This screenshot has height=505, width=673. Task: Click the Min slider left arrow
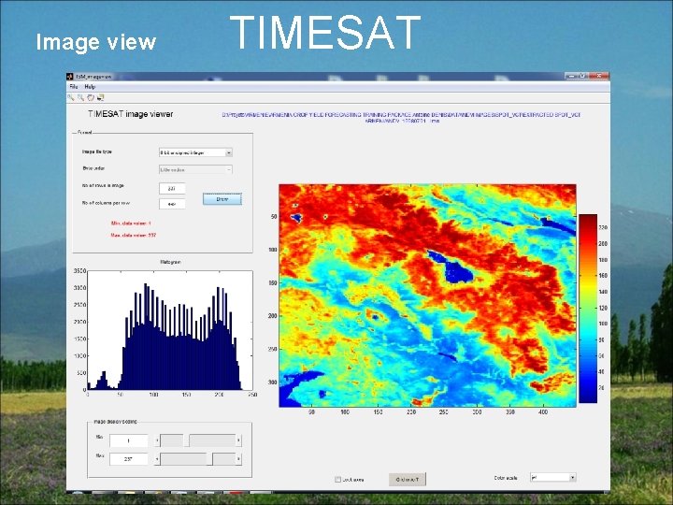point(157,440)
